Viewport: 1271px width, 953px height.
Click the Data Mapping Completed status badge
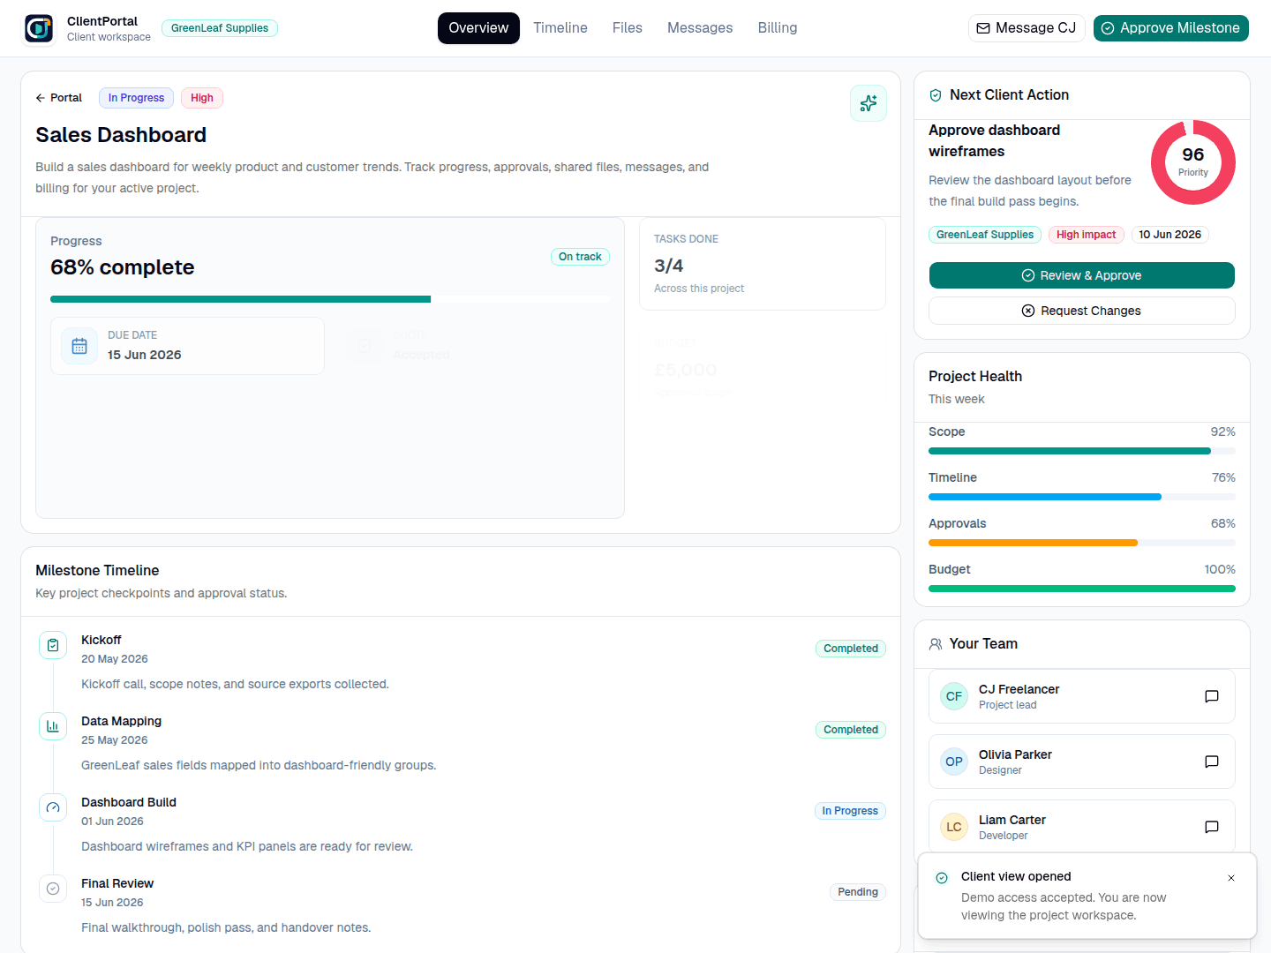coord(851,730)
